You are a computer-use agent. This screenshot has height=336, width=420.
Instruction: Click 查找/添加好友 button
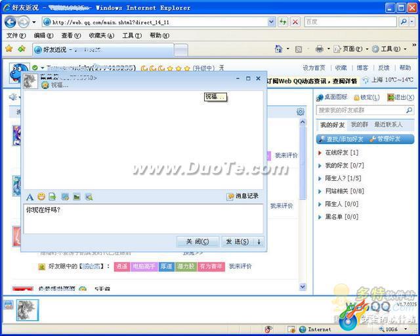[x=341, y=139]
